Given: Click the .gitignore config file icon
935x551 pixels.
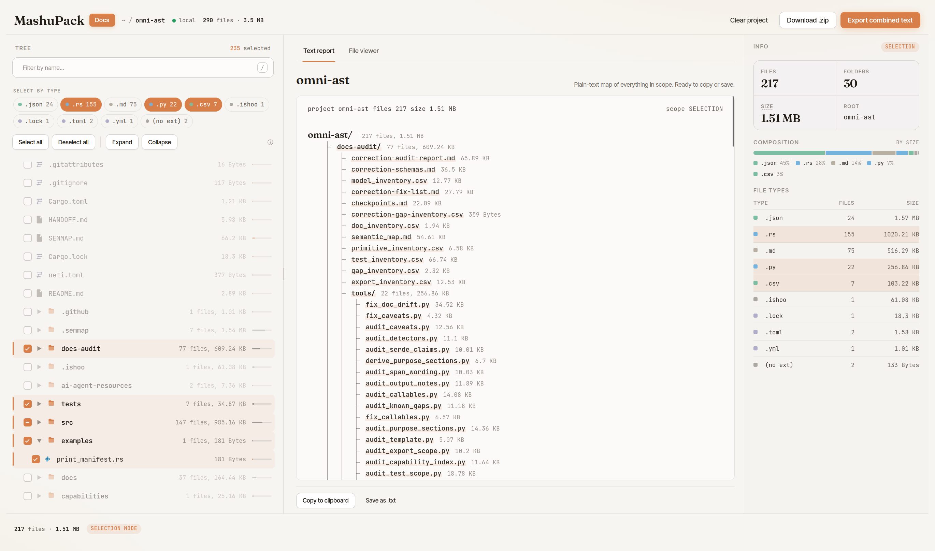Looking at the screenshot, I should point(39,183).
